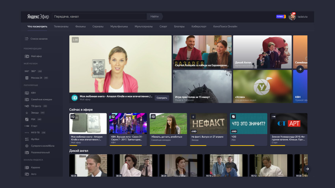The width and height of the screenshot is (335, 188).
Task: Select the Что посмотреть tab
Action: click(37, 27)
